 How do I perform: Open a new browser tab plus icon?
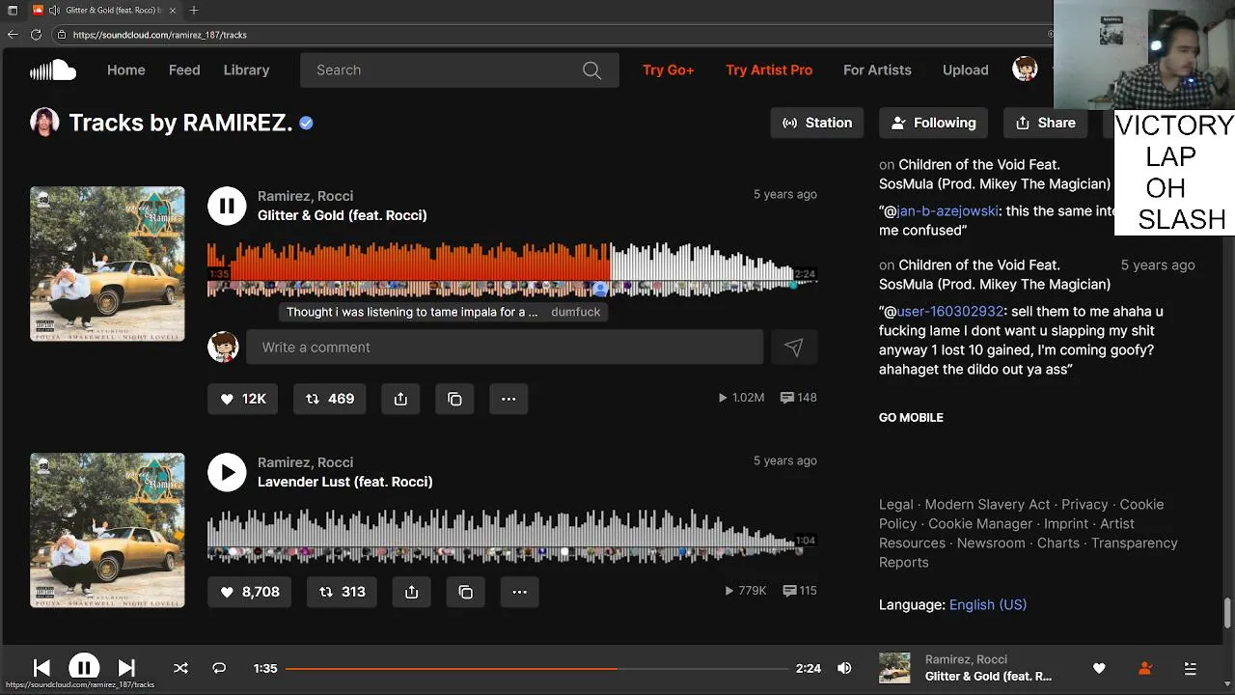tap(194, 11)
